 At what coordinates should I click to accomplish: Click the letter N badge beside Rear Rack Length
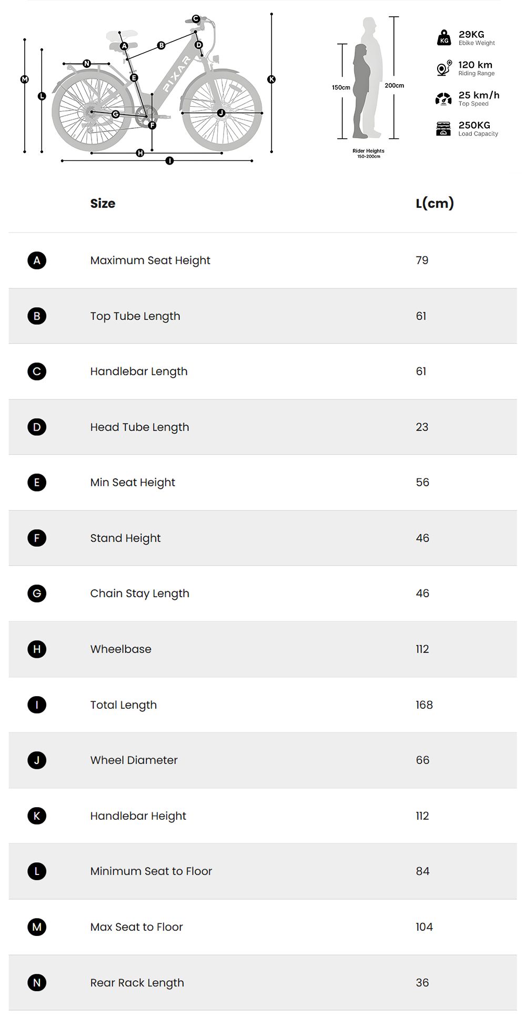pyautogui.click(x=37, y=982)
